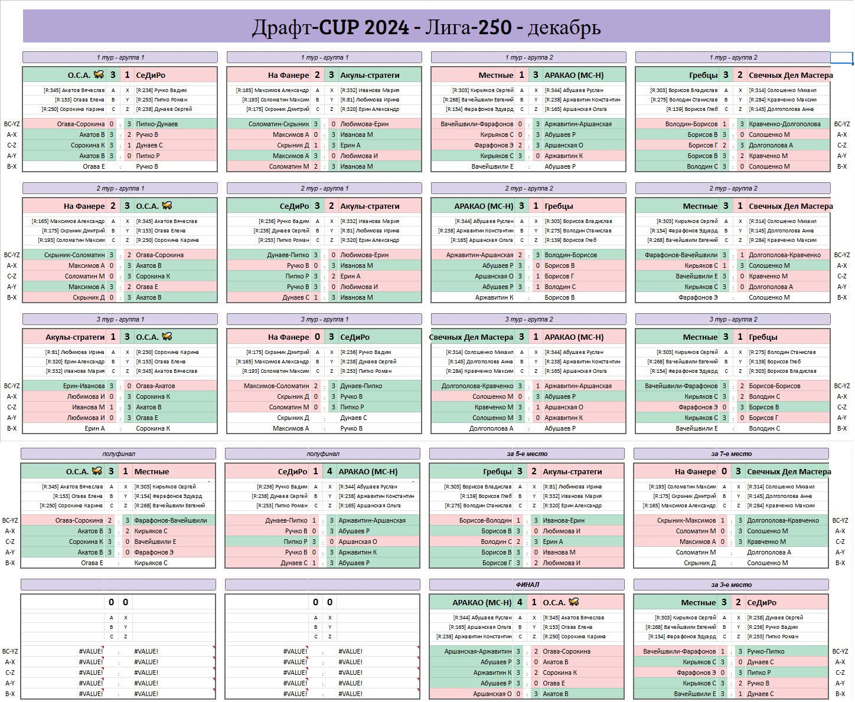
Task: Click Свечных Дел Мастера team name in 1 тур match
Action: click(791, 75)
